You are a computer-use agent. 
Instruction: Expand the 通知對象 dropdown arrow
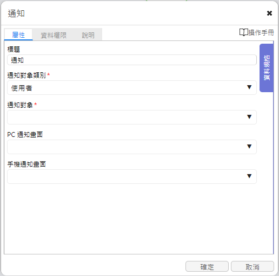coord(249,117)
